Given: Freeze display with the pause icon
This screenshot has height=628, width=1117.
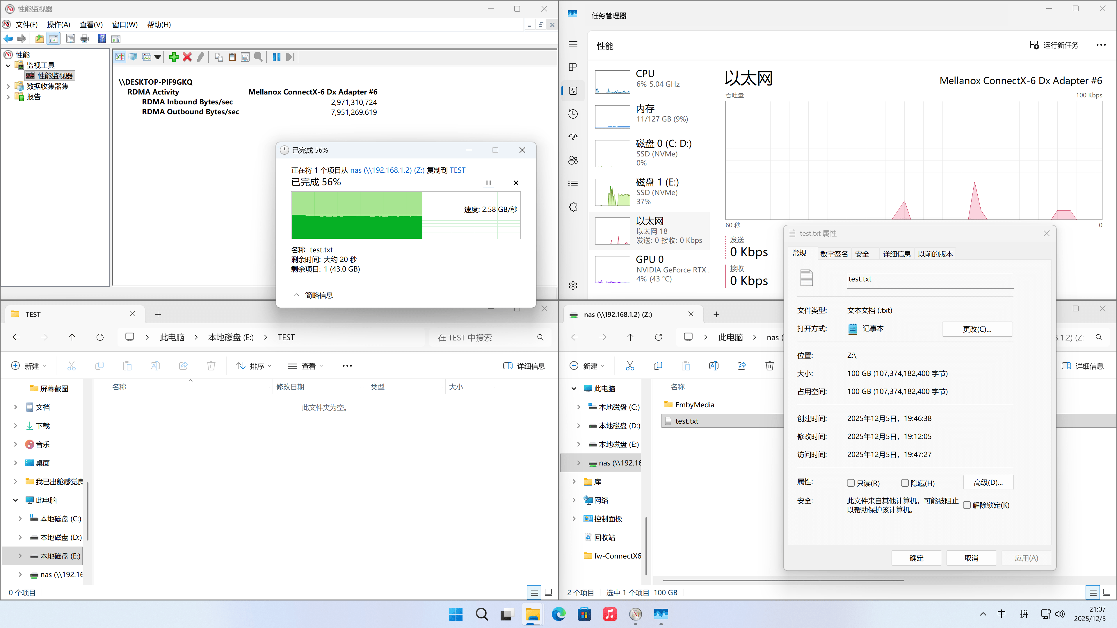Looking at the screenshot, I should pos(276,57).
